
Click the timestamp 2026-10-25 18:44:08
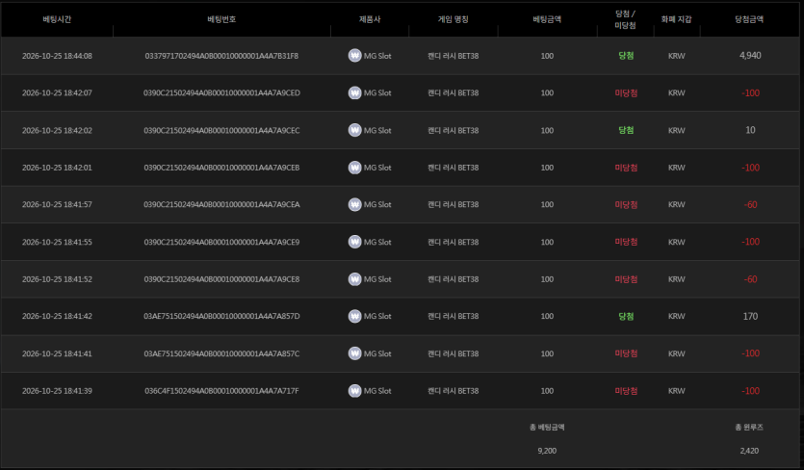[57, 56]
